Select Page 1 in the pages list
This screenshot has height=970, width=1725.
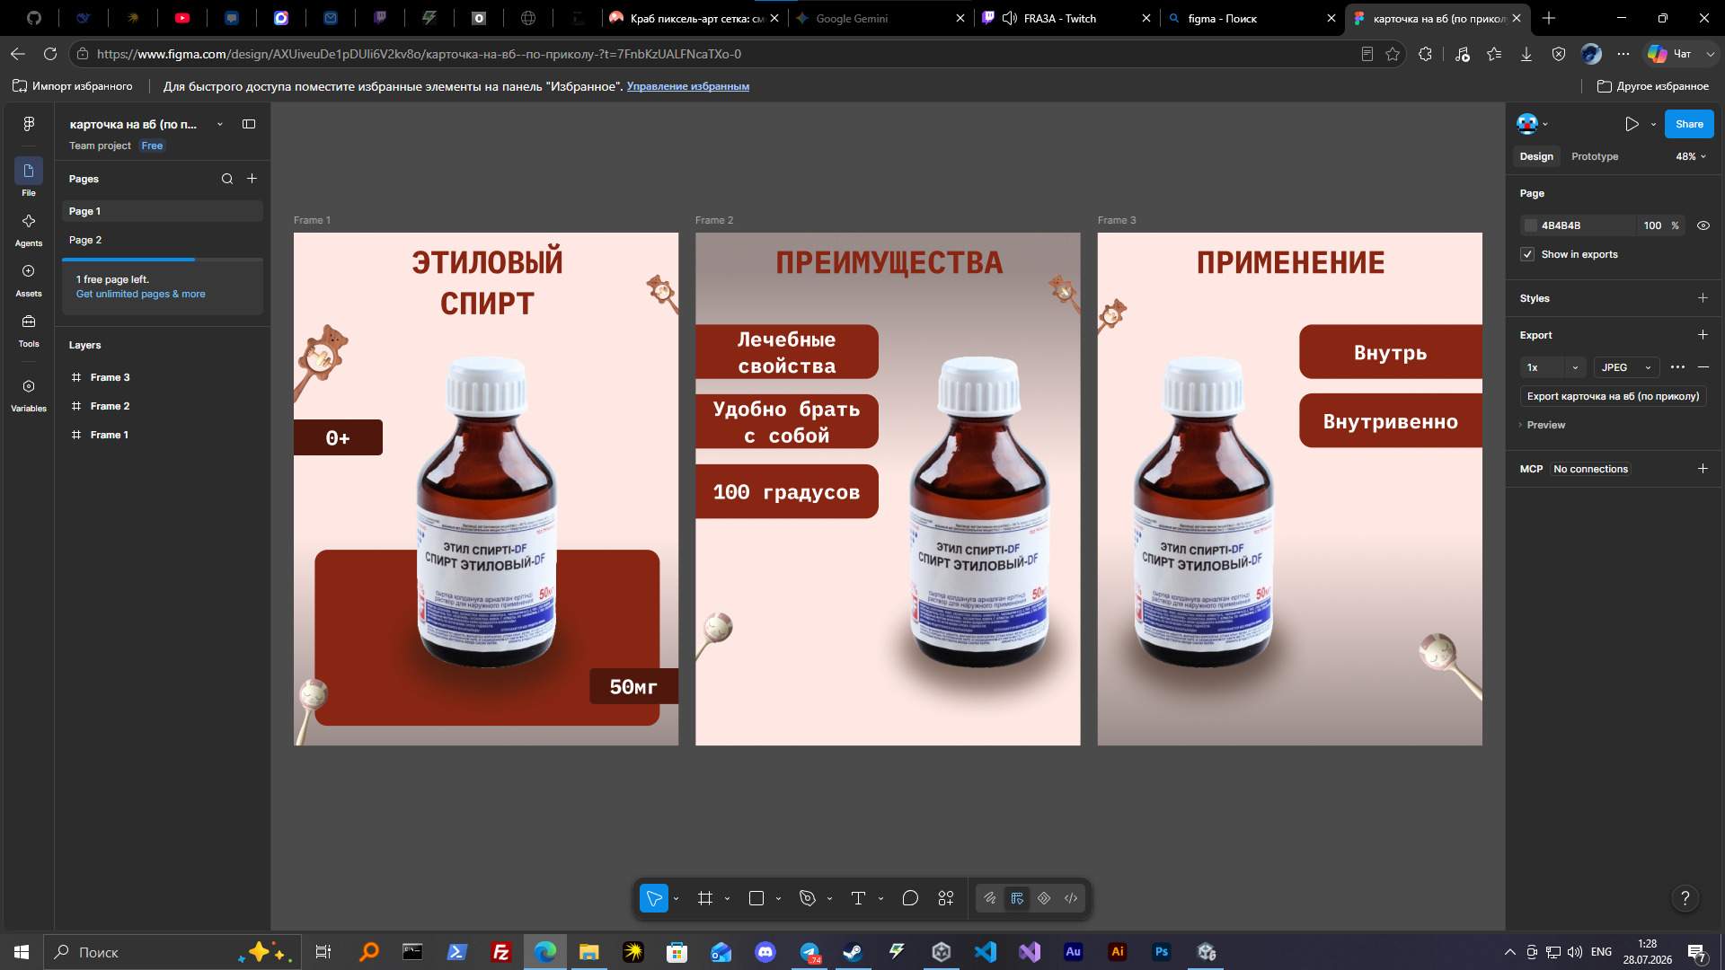[163, 211]
